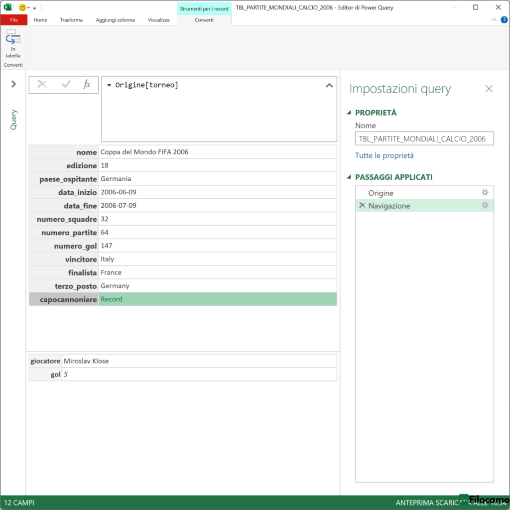Click the Strumenti per i record contextual tab

click(x=204, y=8)
